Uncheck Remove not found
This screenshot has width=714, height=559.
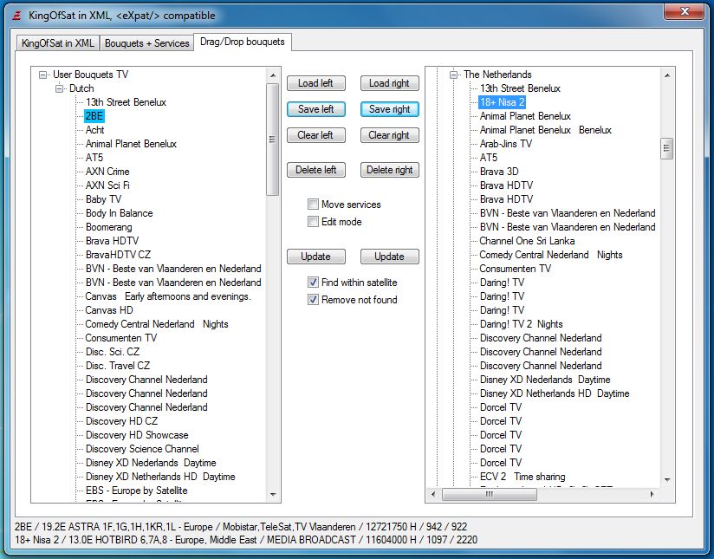pos(313,299)
